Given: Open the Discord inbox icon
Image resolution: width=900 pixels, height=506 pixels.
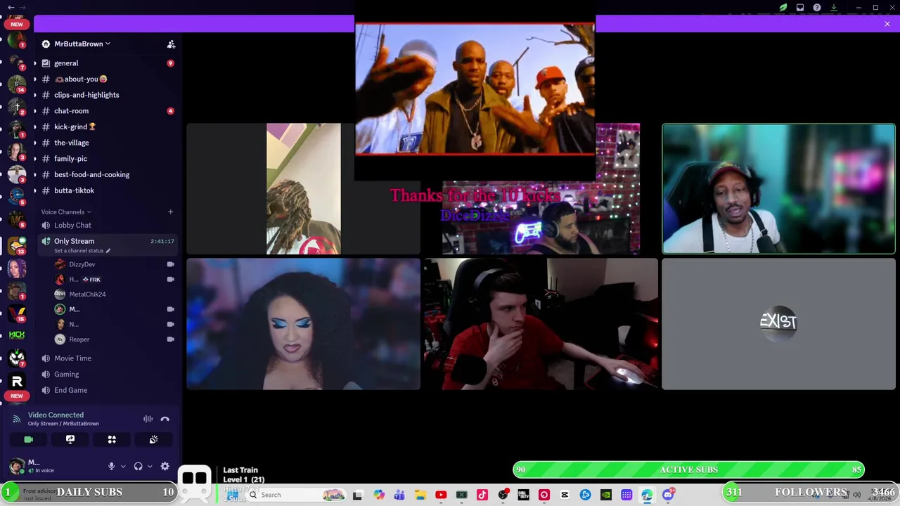Looking at the screenshot, I should click(800, 7).
